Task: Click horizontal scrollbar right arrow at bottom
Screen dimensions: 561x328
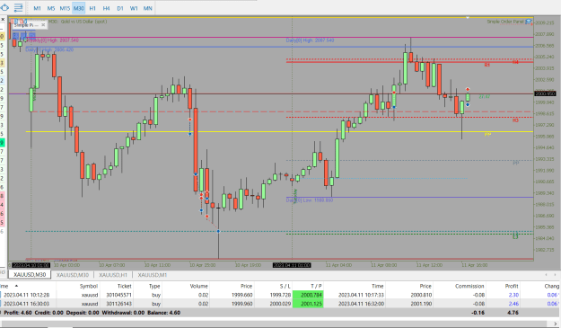Action: click(556, 324)
